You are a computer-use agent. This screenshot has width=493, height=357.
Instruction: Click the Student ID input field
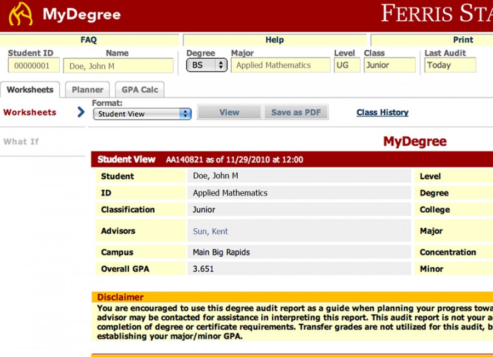point(33,66)
